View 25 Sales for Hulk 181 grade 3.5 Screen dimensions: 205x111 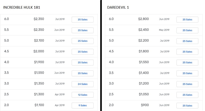tap(83, 73)
